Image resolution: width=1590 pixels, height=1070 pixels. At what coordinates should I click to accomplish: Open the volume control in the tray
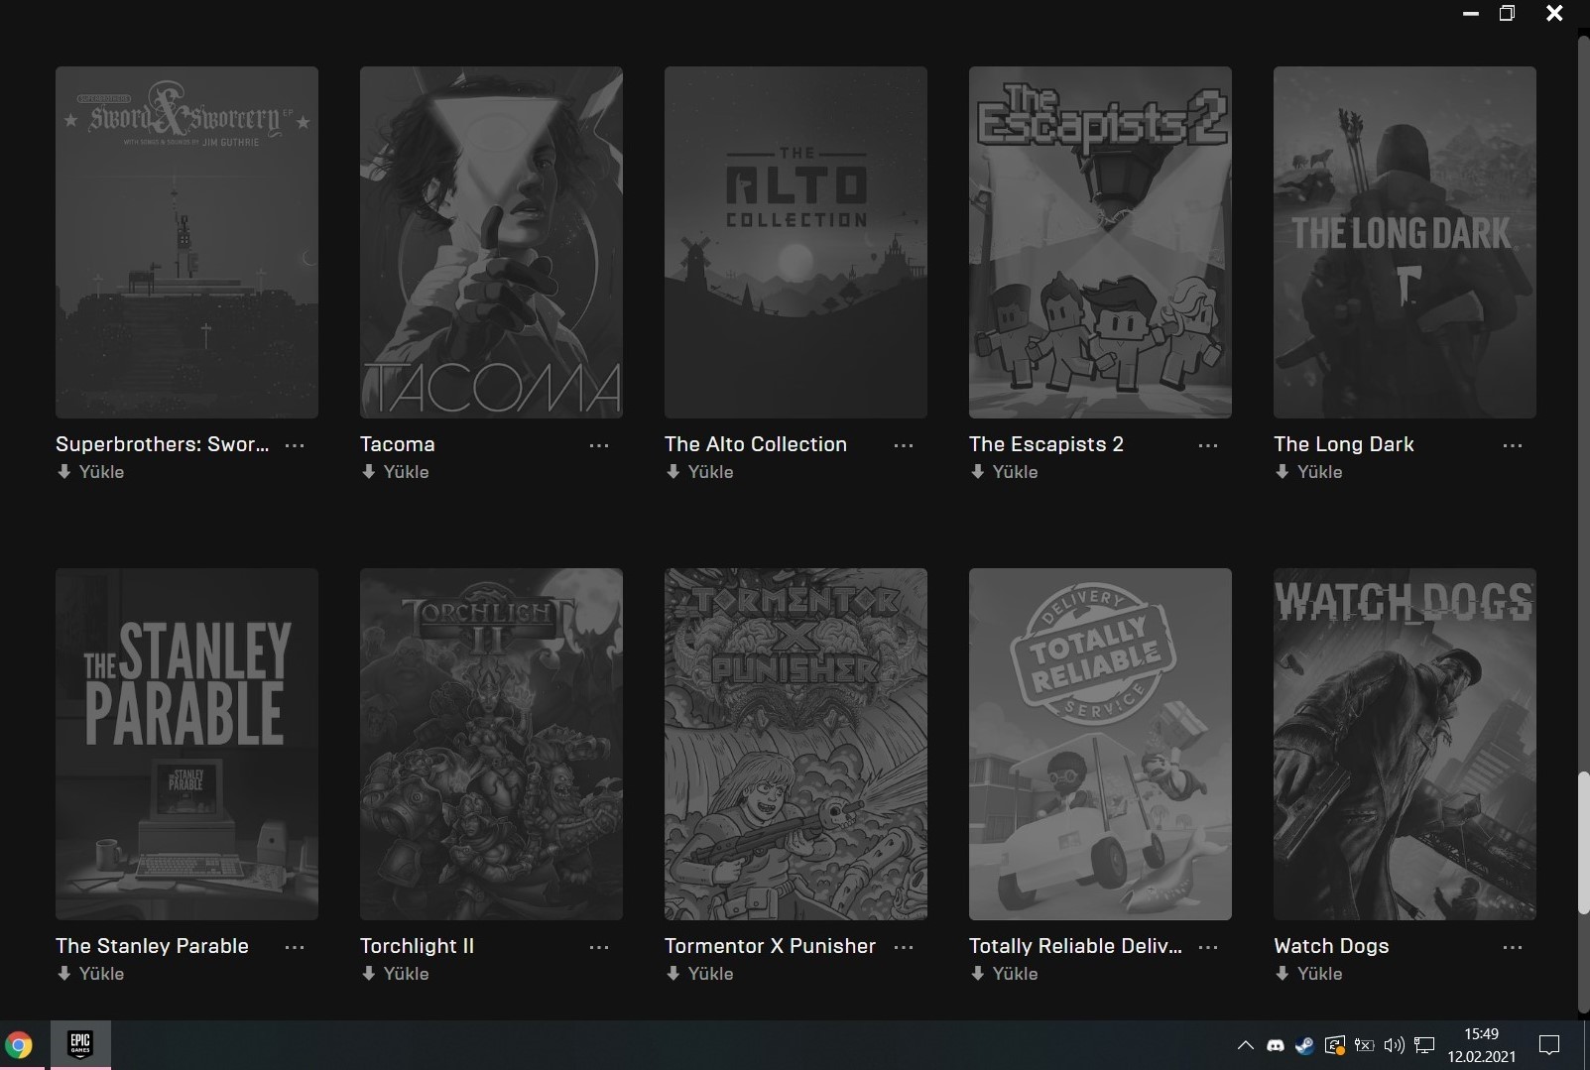coord(1394,1045)
